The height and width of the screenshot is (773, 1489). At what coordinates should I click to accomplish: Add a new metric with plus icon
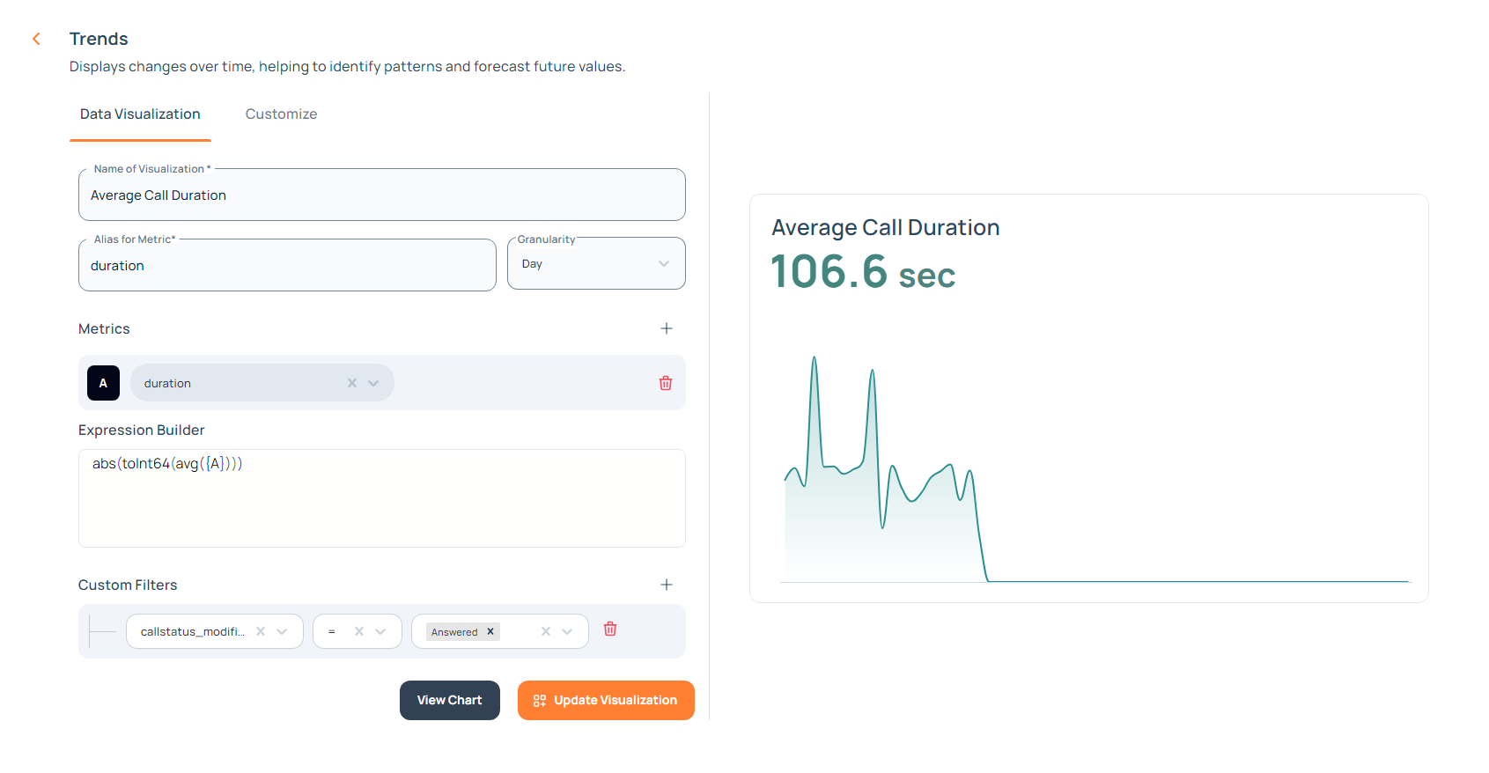click(x=667, y=328)
